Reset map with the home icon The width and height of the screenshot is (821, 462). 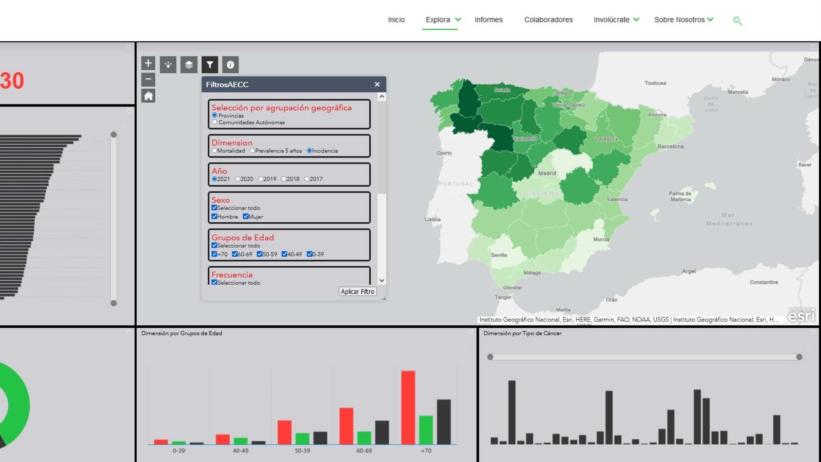tap(148, 96)
